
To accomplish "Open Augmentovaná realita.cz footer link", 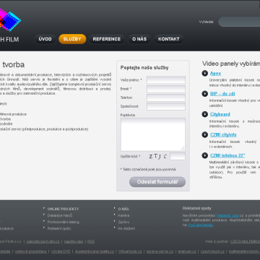I will [x=95, y=251].
